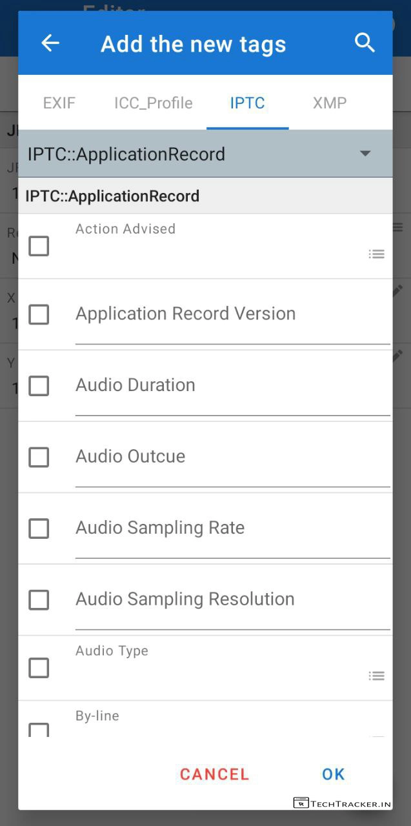
Task: Switch to the EXIF tab
Action: tap(59, 103)
